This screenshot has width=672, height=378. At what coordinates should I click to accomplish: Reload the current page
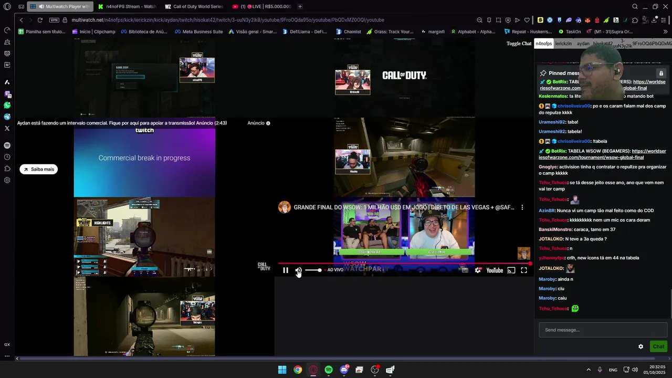coord(40,20)
